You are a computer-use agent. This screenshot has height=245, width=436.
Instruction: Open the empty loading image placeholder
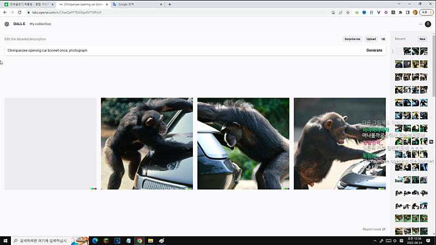click(x=50, y=144)
